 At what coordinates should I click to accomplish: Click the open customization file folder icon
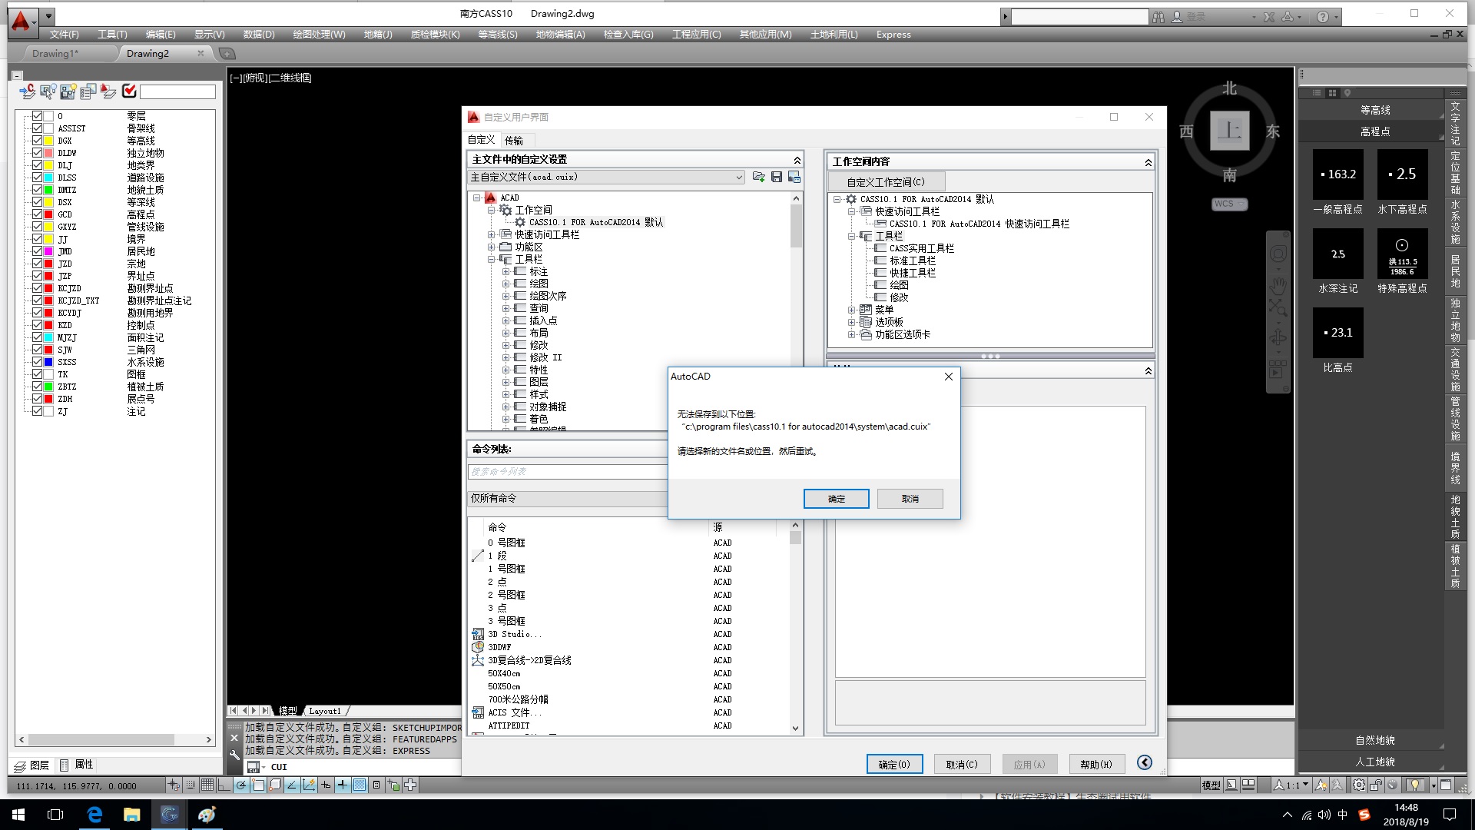click(x=759, y=177)
